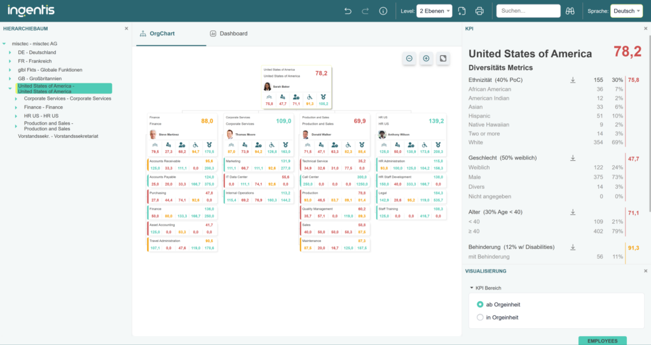Download Behinderung metric data
Viewport: 651px width, 345px height.
pyautogui.click(x=573, y=247)
